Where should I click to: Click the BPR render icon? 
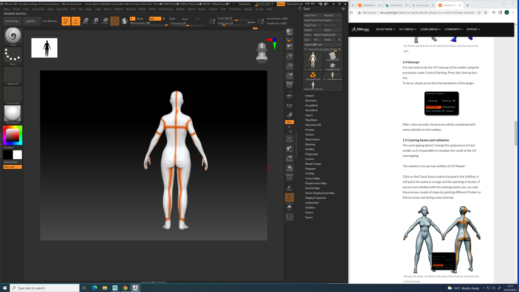[289, 32]
